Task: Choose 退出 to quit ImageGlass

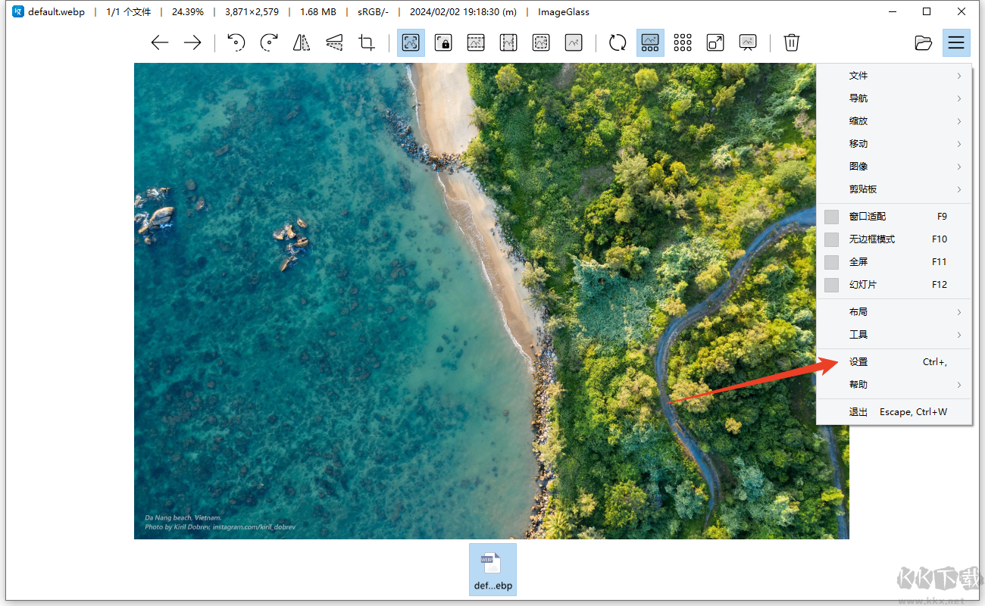Action: point(894,412)
